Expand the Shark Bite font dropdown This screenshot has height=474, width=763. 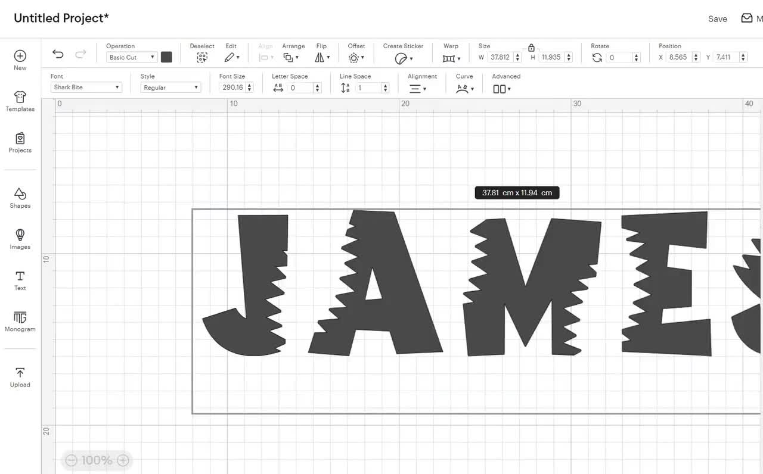tap(86, 88)
